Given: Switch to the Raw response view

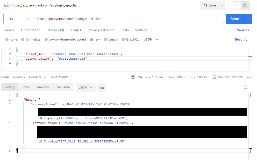Looking at the screenshot, I should tap(26, 87).
